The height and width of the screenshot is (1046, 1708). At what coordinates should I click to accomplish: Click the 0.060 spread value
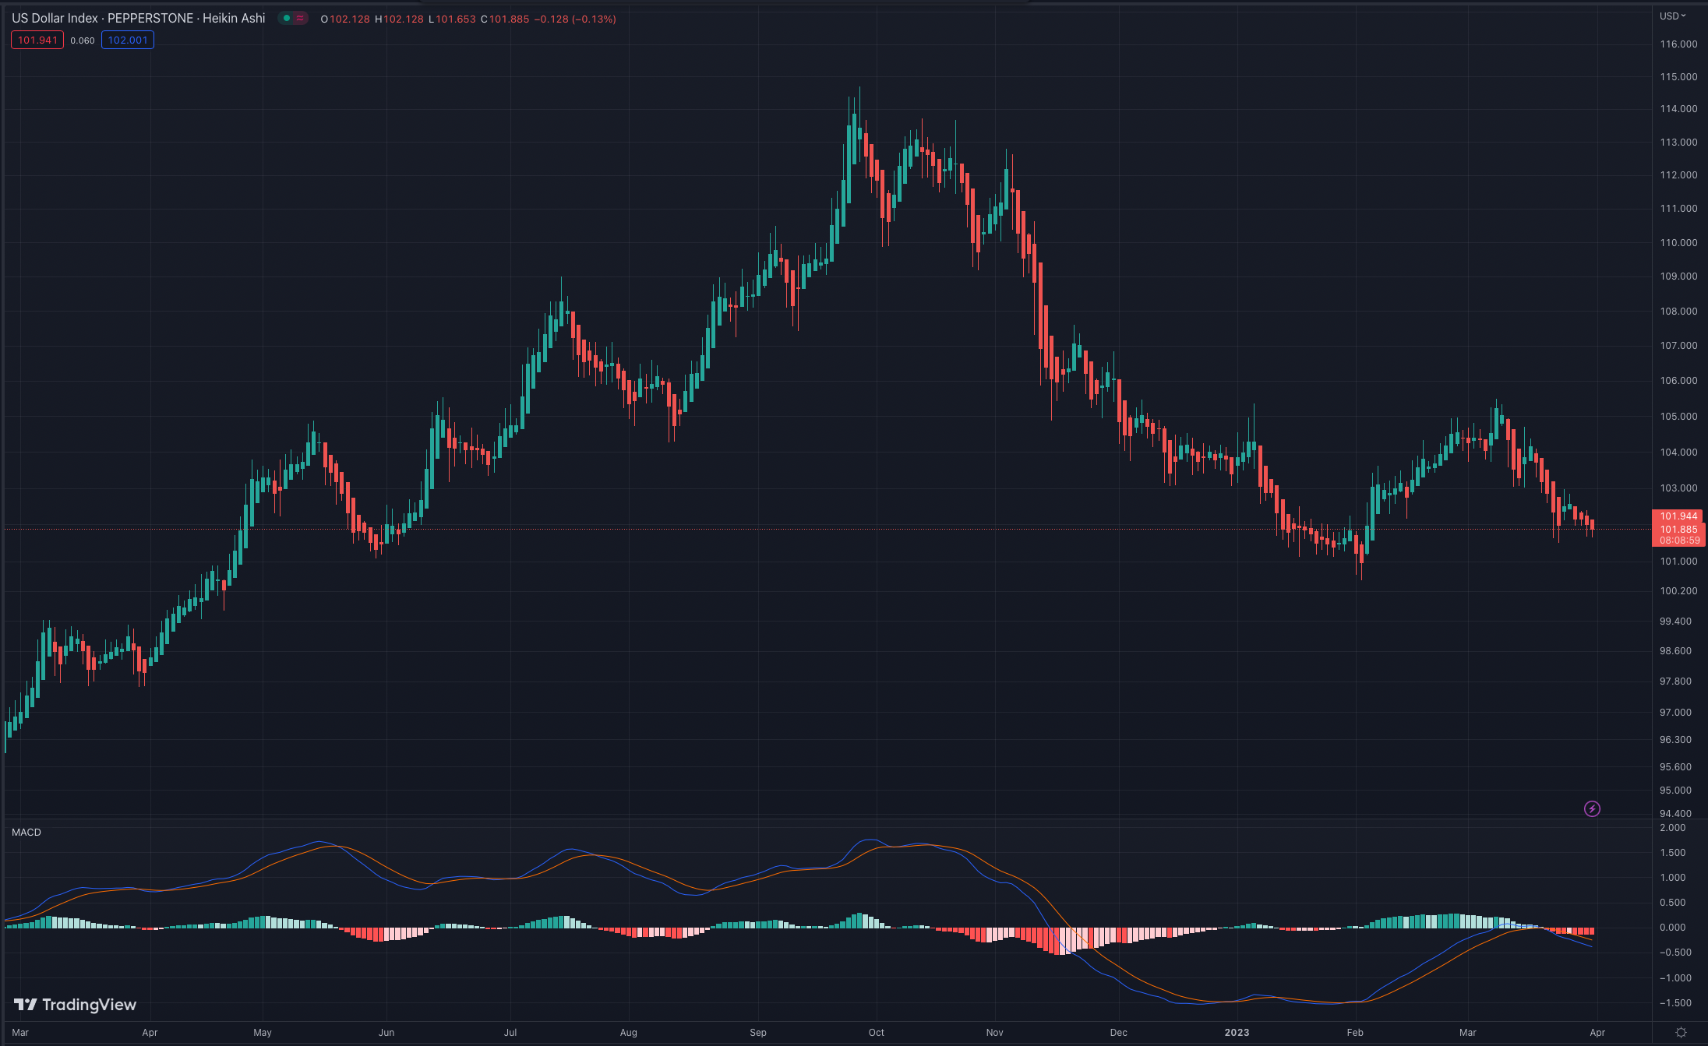(83, 41)
